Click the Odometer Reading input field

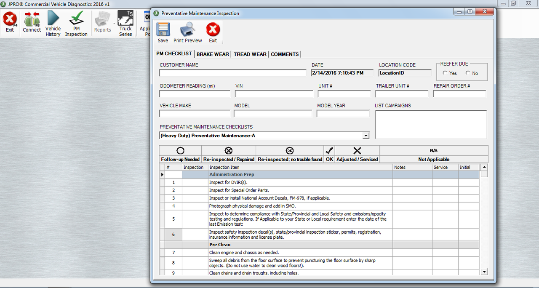tap(195, 93)
